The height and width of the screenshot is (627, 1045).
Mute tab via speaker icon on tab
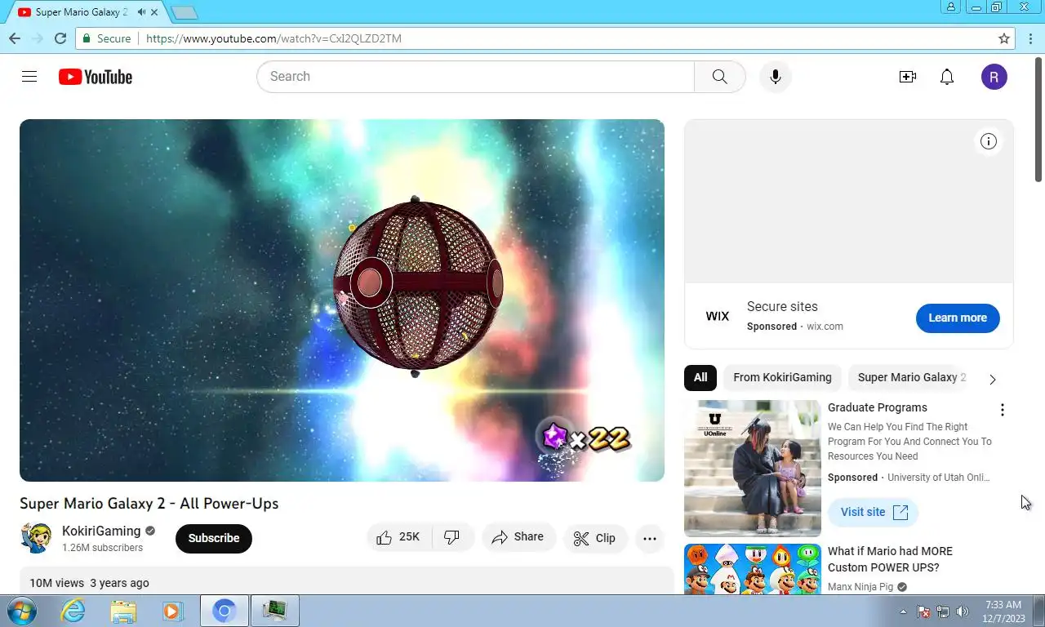click(142, 12)
